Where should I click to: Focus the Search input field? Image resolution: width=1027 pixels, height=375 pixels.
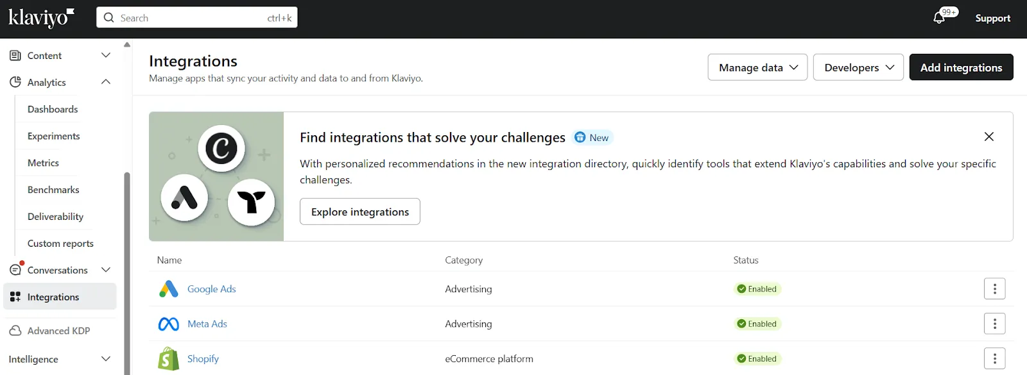tap(197, 18)
